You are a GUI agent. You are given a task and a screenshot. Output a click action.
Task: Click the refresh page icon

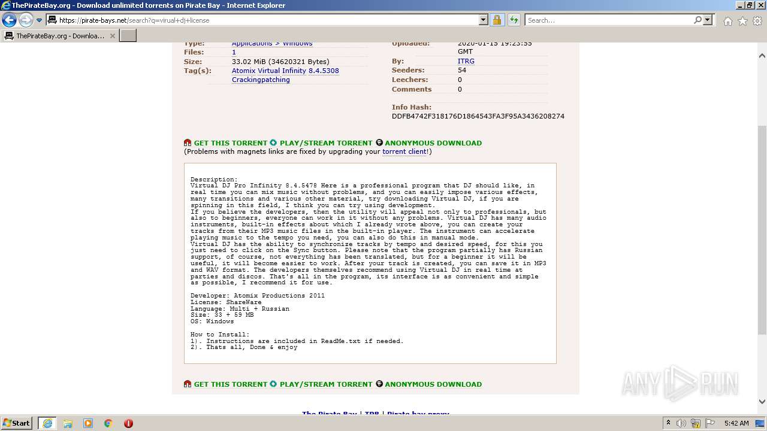point(514,20)
